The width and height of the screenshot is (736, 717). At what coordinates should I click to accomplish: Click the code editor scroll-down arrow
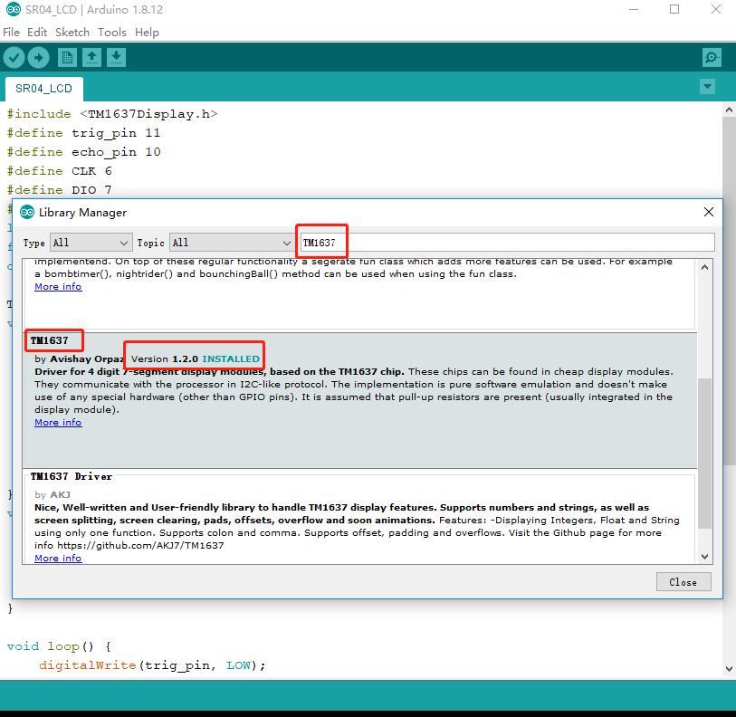(729, 669)
